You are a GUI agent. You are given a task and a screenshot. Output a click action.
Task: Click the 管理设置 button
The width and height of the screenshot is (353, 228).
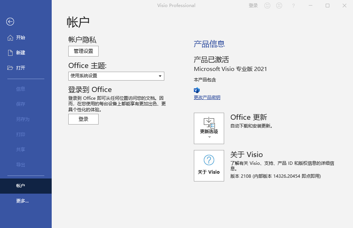click(x=83, y=51)
